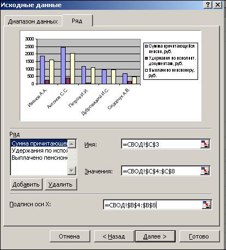Collapse dialog via Значения range selector icon

click(x=205, y=171)
